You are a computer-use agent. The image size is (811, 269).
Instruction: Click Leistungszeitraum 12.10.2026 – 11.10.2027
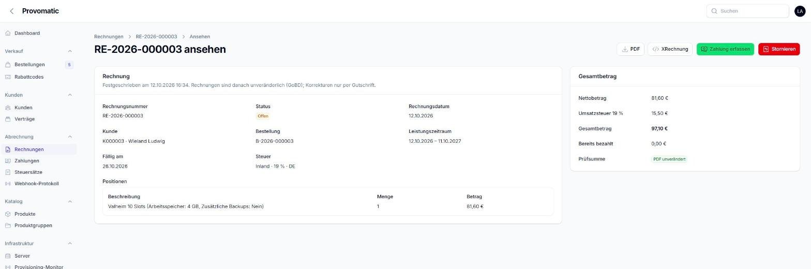click(434, 141)
